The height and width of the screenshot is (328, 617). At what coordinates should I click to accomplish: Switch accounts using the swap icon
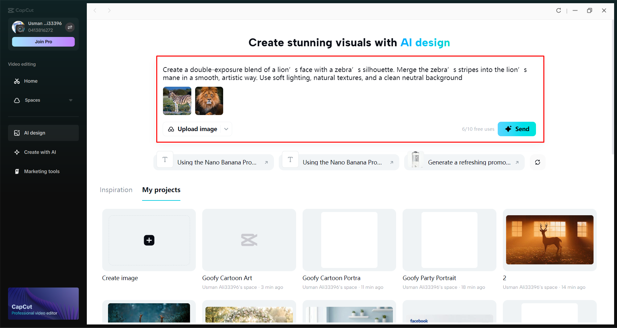(70, 27)
